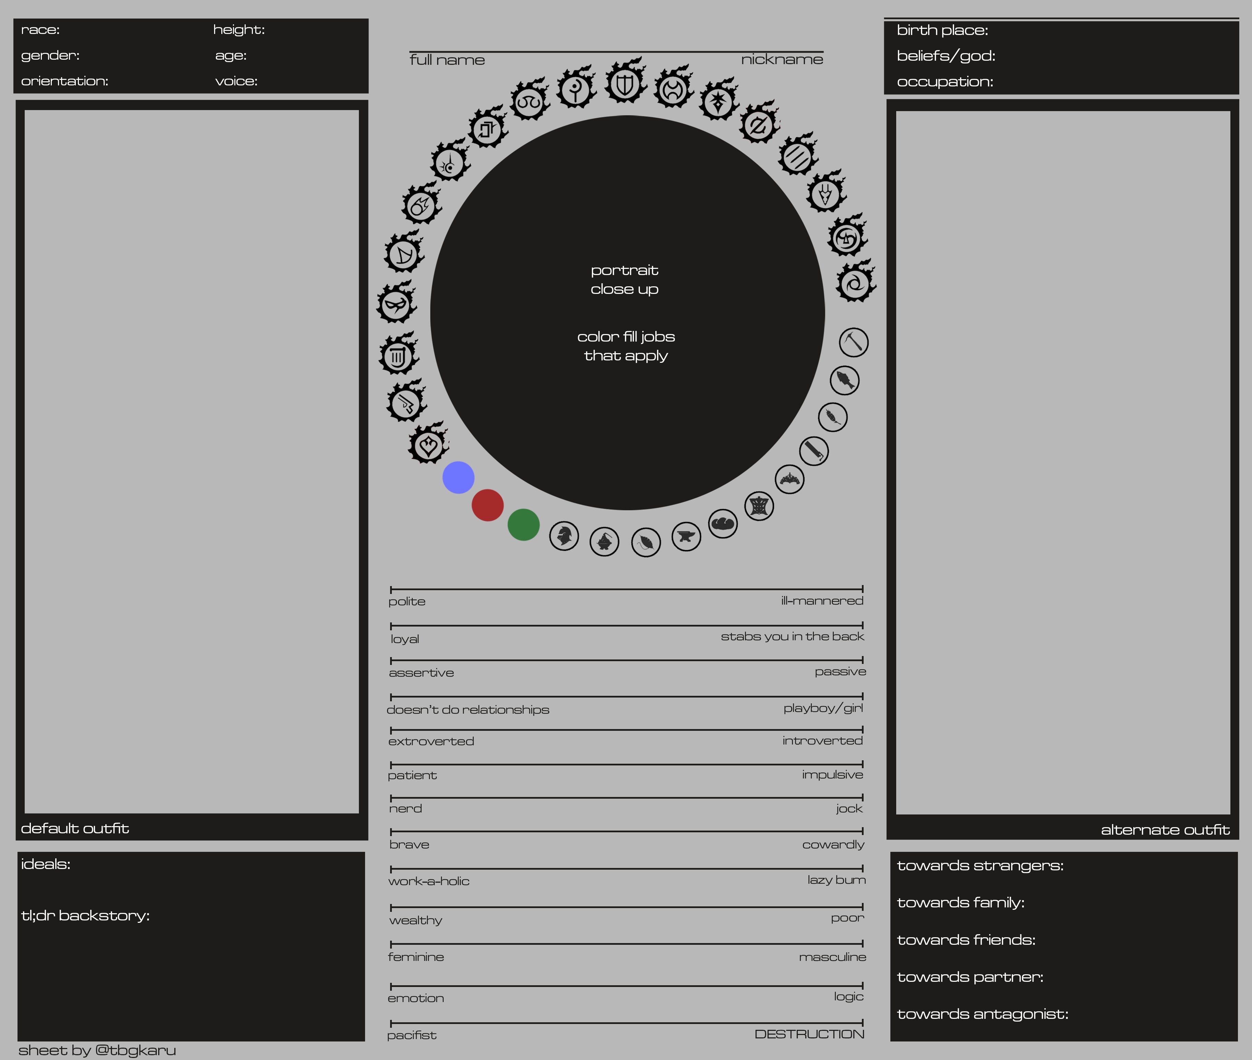Mark a point on the polite to ill-mannered scale
The image size is (1252, 1060).
[x=627, y=589]
